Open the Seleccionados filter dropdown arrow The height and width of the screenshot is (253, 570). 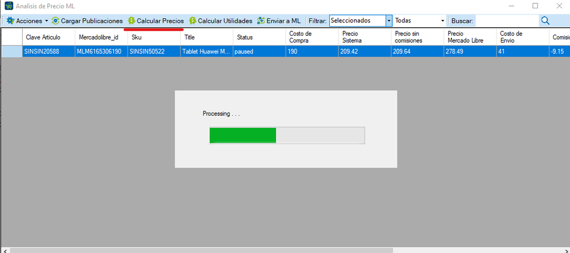(389, 21)
